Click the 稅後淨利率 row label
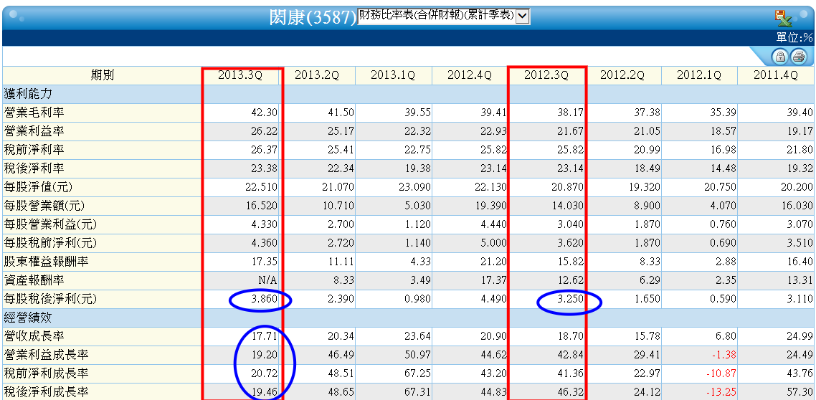This screenshot has height=400, width=816. pos(34,168)
